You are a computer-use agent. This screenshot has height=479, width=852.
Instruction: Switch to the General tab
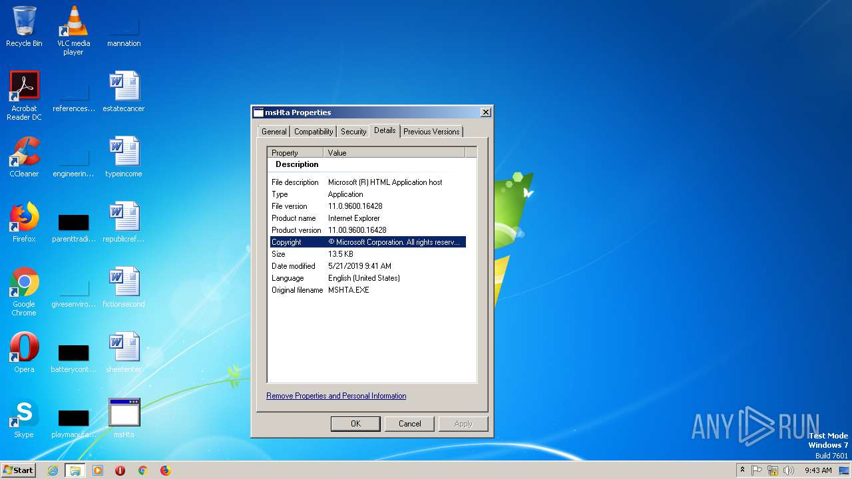pyautogui.click(x=274, y=132)
